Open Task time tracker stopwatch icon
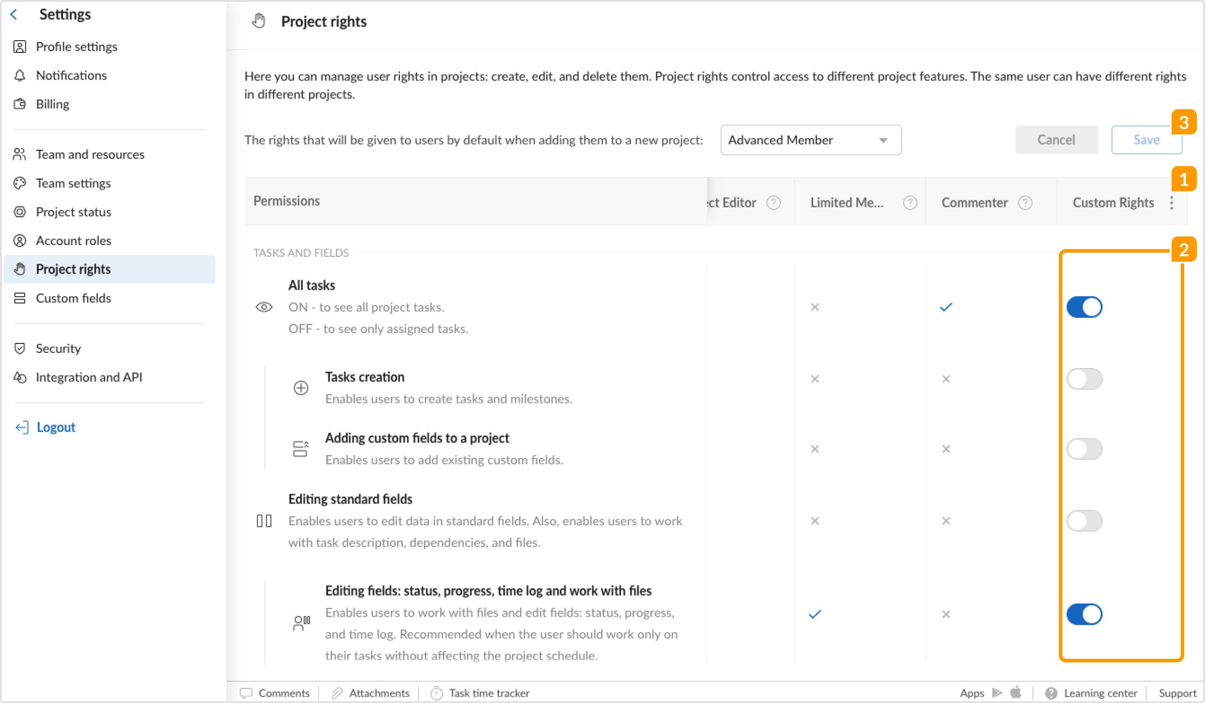The image size is (1205, 703). pyautogui.click(x=436, y=693)
